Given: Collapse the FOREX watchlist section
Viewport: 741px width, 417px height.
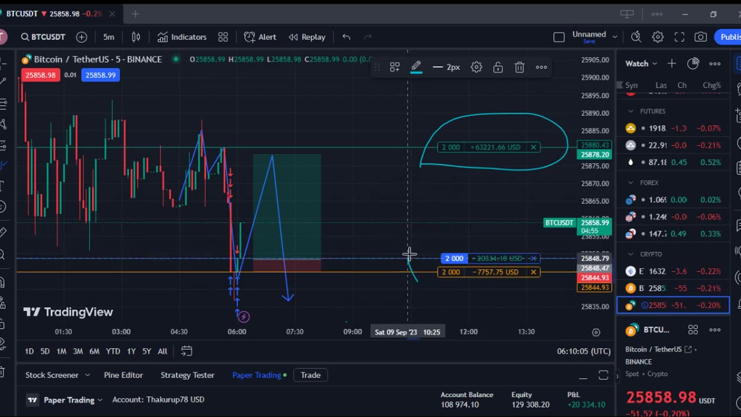Looking at the screenshot, I should click(x=631, y=182).
